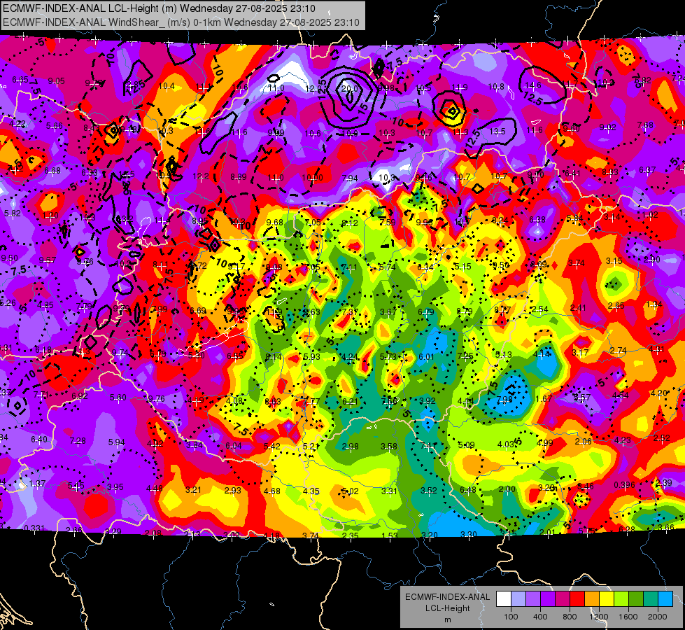685x630 pixels.
Task: Click the '7.94' grid value
Action: coord(350,178)
